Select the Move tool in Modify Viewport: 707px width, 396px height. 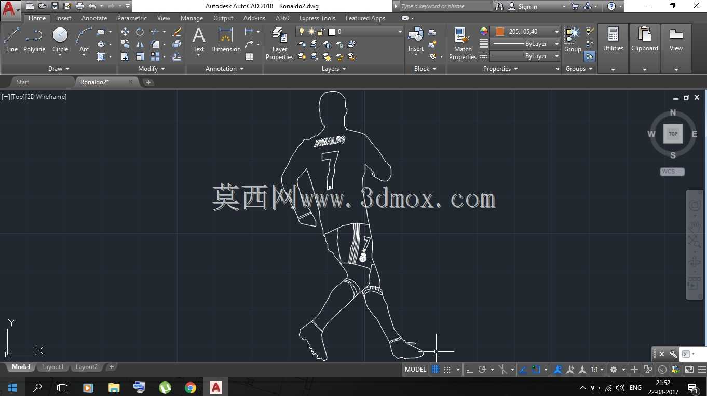(x=125, y=32)
